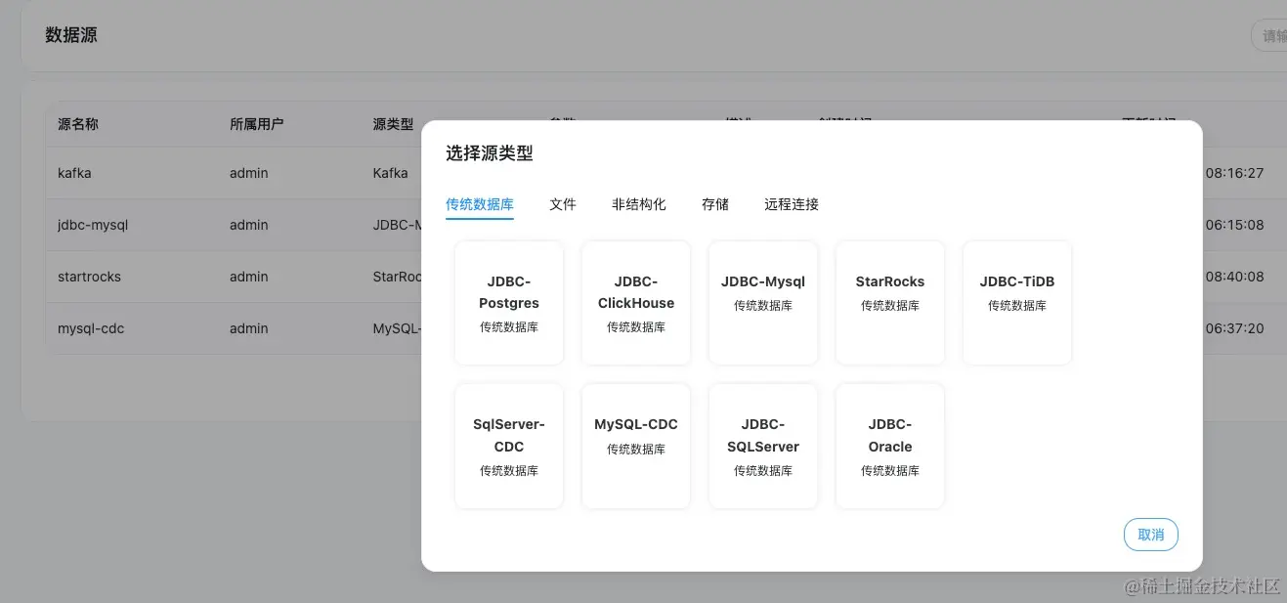The height and width of the screenshot is (603, 1287).
Task: Click the mysql-cdc source name cell
Action: 91,328
